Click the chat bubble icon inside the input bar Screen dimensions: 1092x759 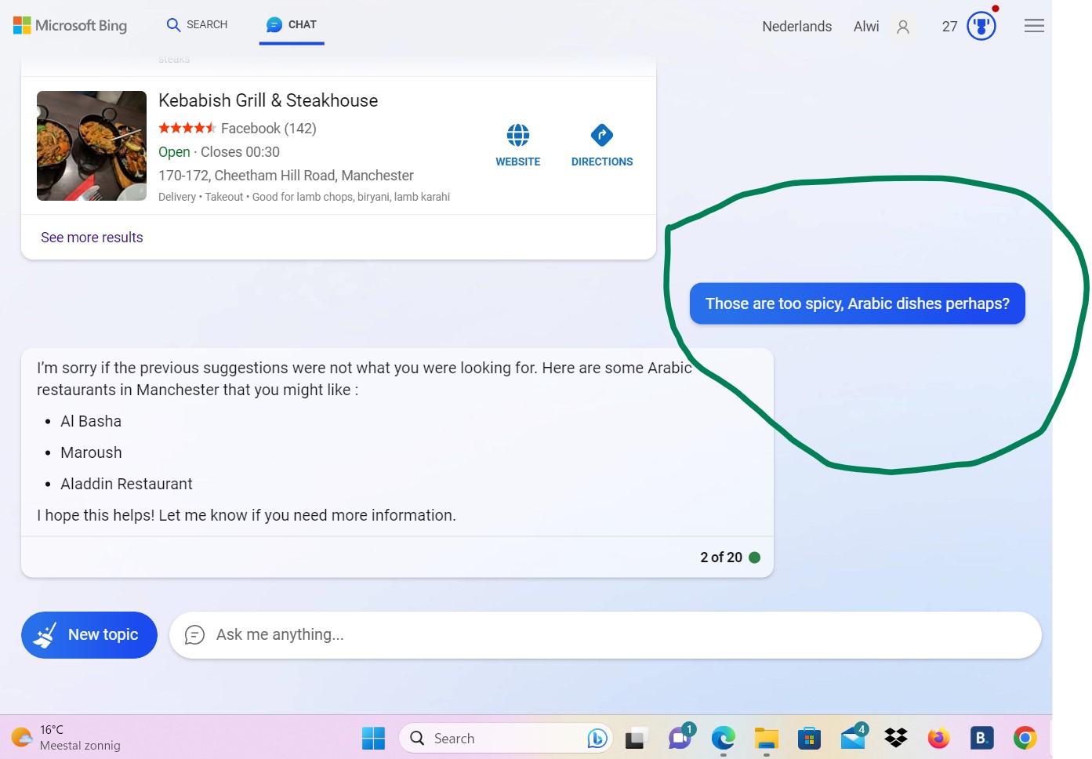click(x=194, y=634)
